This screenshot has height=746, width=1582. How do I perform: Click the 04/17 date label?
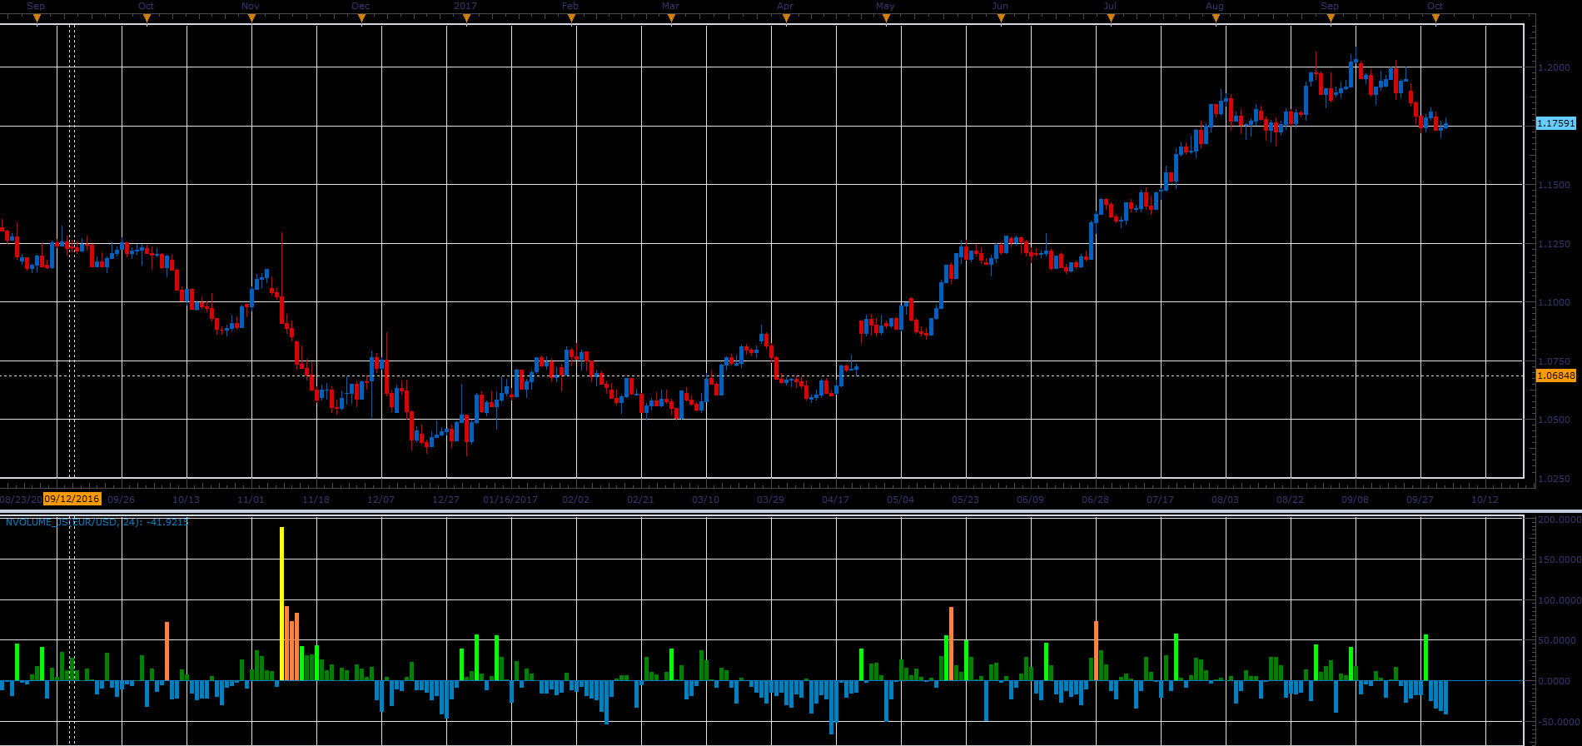835,500
